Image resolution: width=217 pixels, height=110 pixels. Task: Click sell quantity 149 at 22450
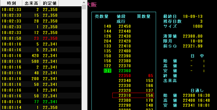pos(107,26)
